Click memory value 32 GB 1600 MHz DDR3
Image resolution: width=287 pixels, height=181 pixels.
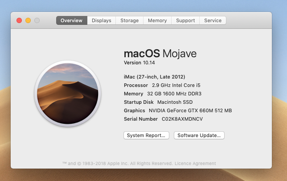174,94
